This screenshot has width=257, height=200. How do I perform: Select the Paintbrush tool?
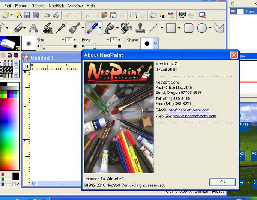74,28
